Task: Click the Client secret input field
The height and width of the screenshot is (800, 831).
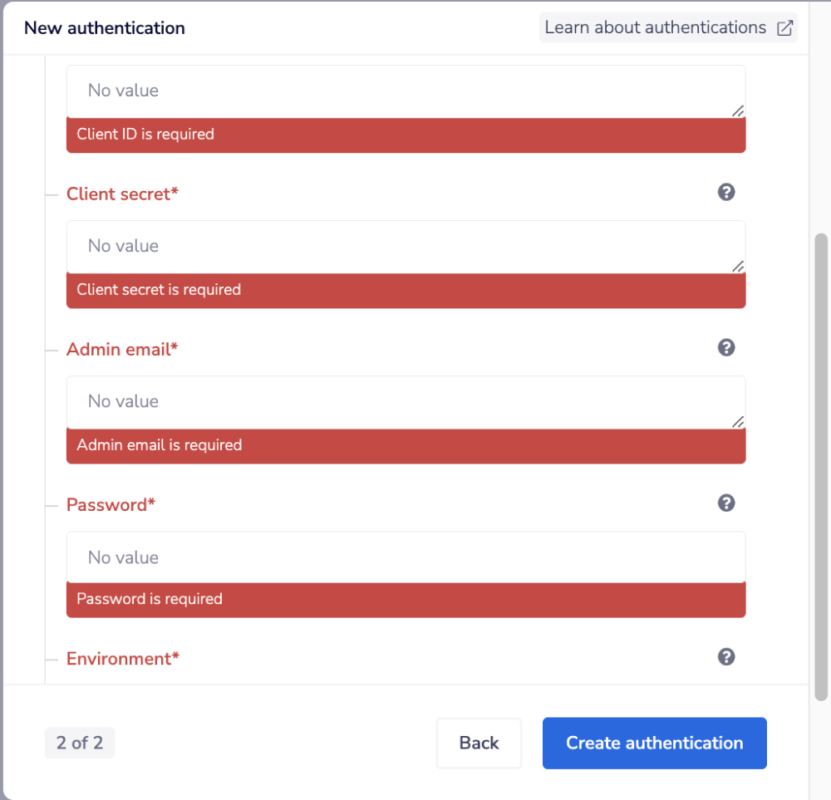Action: (406, 245)
